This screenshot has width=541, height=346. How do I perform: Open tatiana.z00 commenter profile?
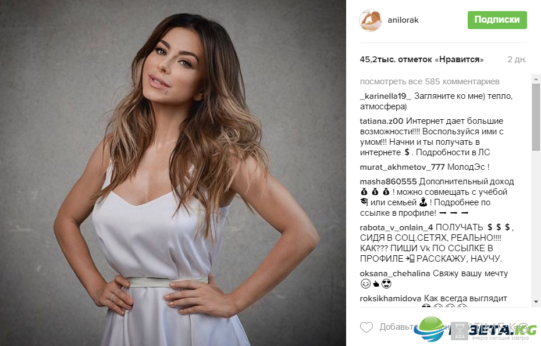pos(382,121)
